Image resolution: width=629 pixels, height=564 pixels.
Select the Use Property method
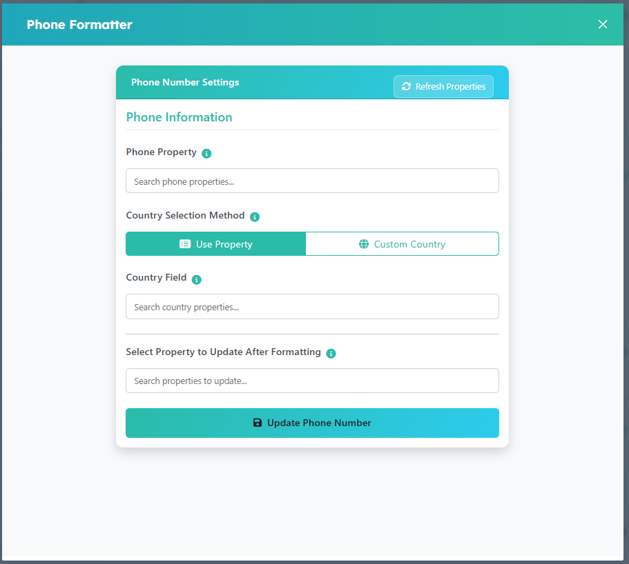[215, 244]
